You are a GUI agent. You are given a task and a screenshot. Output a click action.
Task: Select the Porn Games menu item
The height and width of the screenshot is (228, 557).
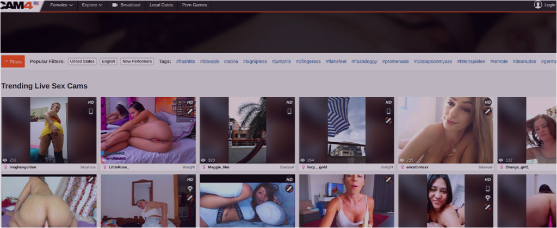tap(194, 5)
